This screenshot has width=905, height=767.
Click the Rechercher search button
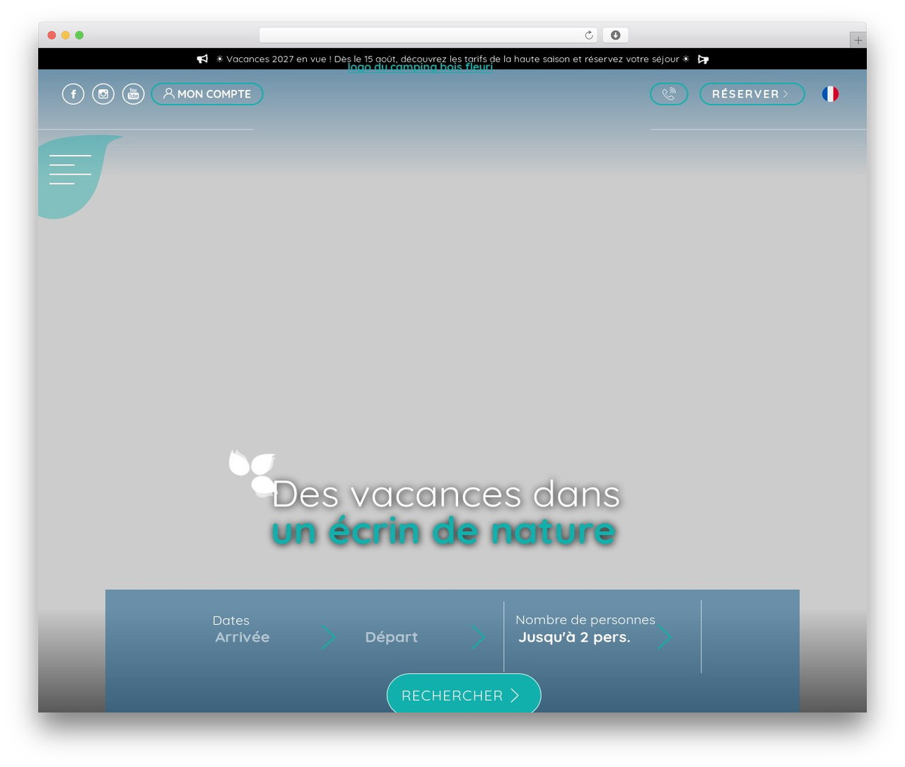point(464,694)
